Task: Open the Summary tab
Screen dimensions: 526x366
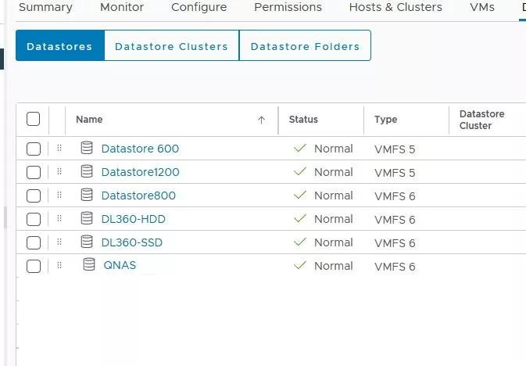Action: tap(45, 7)
